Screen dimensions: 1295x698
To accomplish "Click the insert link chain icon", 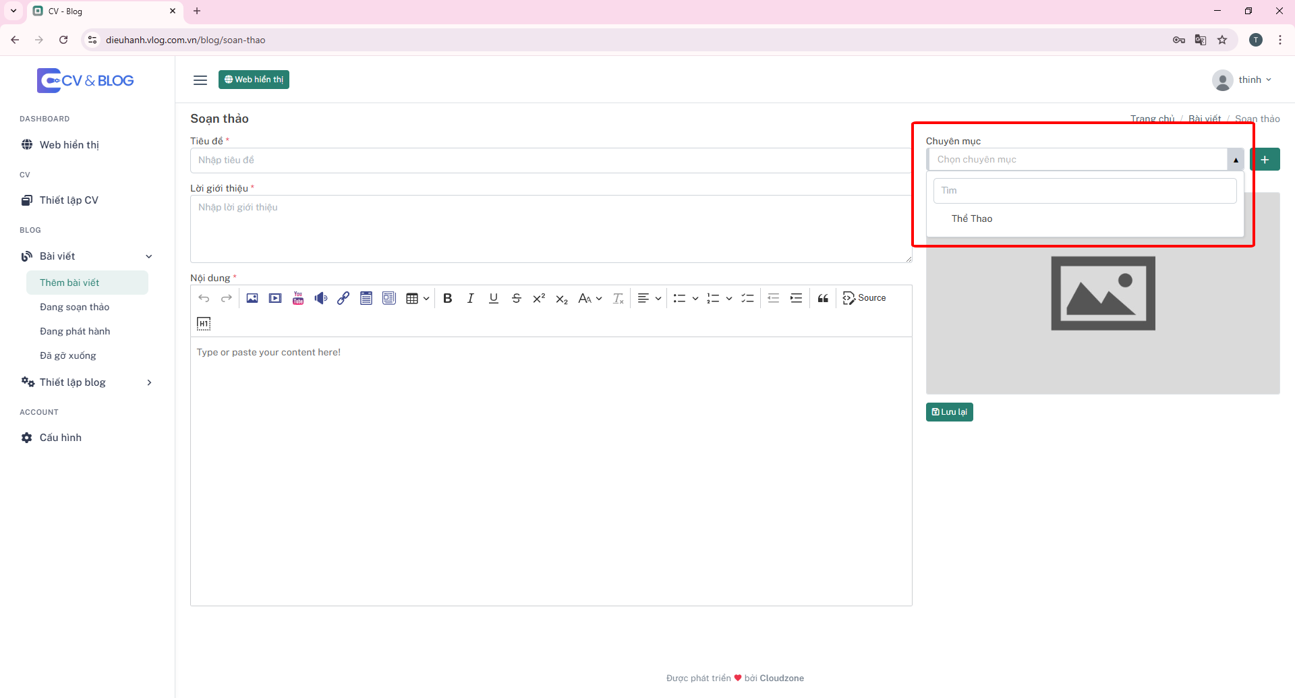I will pos(343,298).
